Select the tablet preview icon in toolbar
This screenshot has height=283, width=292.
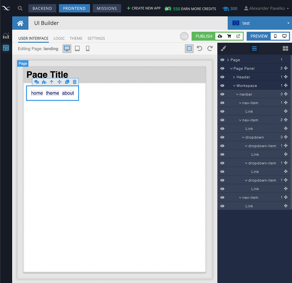[x=77, y=48]
